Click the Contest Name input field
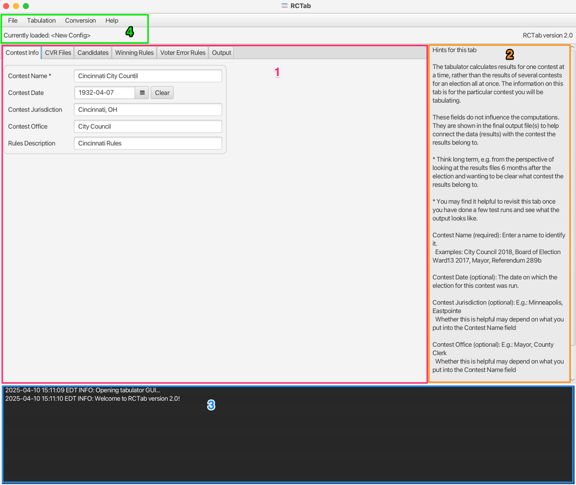The width and height of the screenshot is (576, 485). pos(148,76)
